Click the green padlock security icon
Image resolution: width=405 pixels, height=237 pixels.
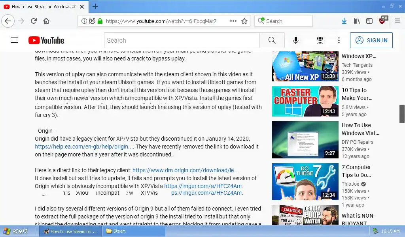tap(100, 21)
